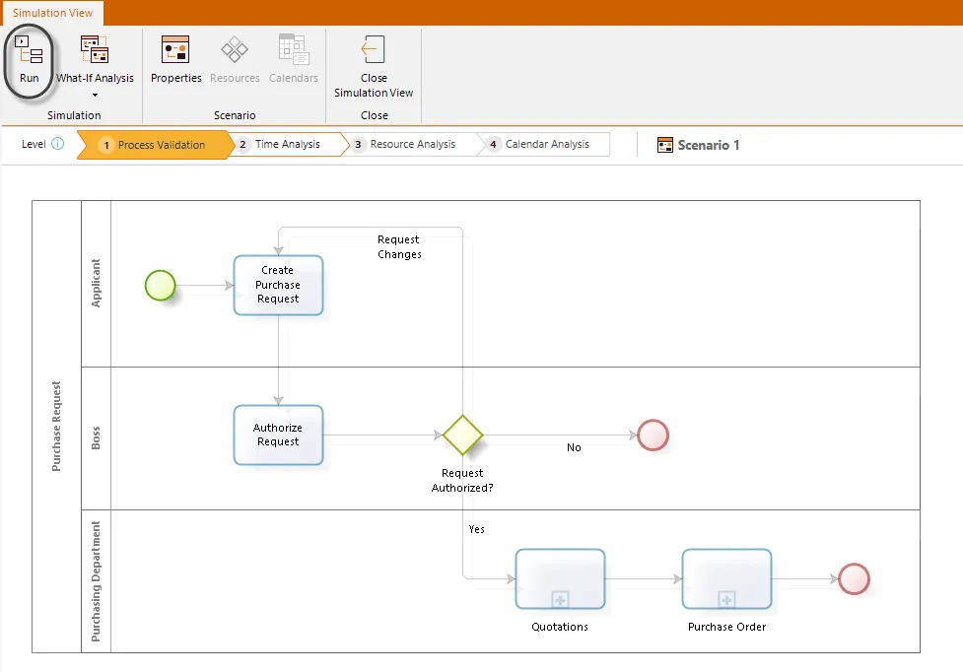The height and width of the screenshot is (672, 963).
Task: Expand the Purchase Order subprocess plus marker
Action: pos(726,600)
